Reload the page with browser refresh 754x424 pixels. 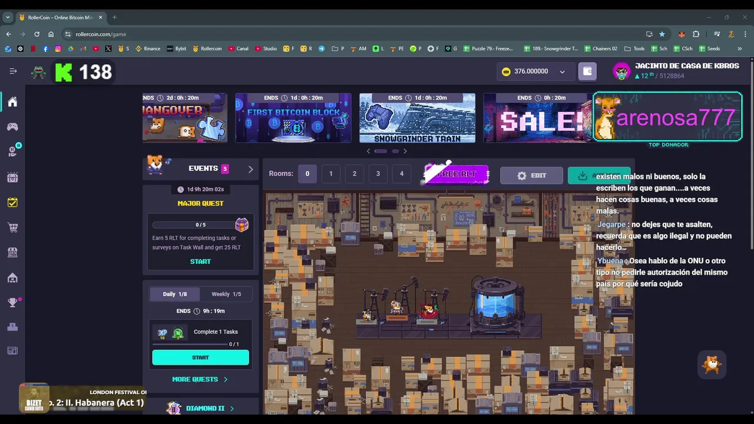37,34
